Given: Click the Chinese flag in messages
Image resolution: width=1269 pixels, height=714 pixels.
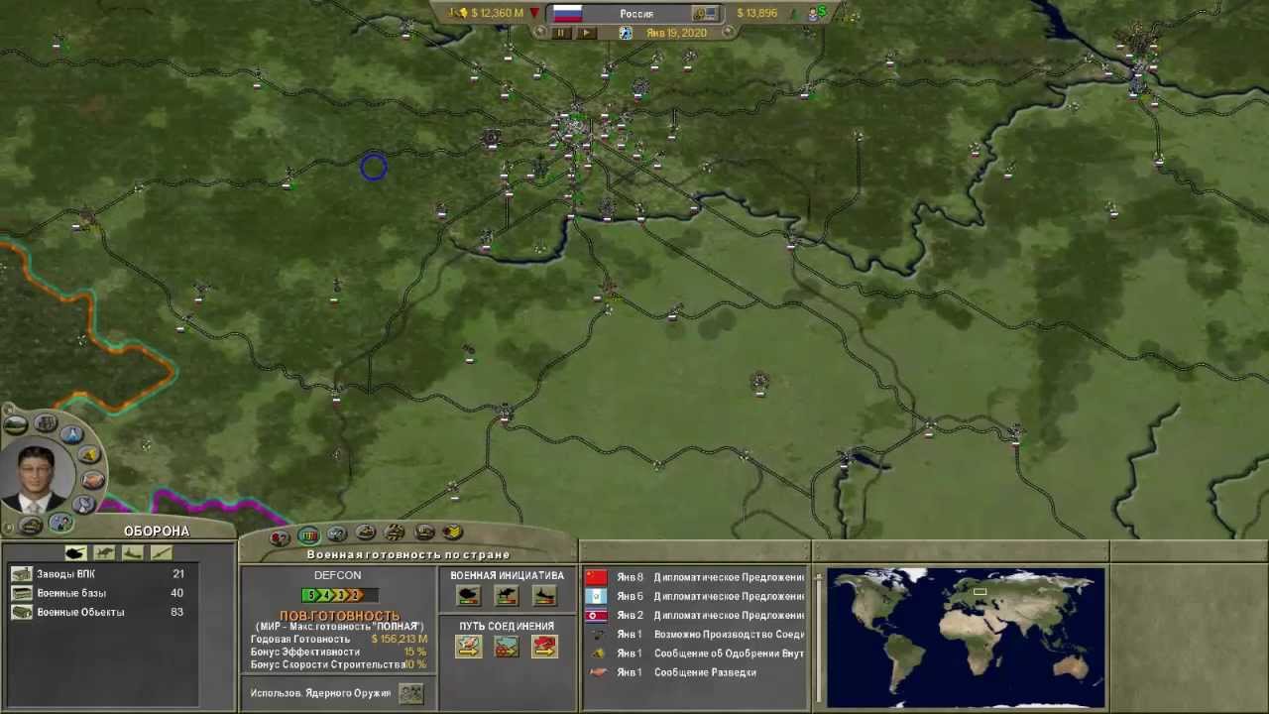Looking at the screenshot, I should point(597,577).
